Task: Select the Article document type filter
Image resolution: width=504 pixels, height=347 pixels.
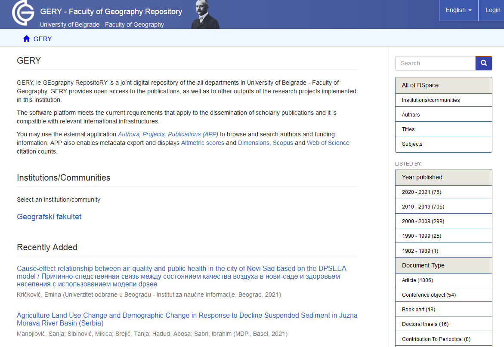Action: click(x=417, y=280)
